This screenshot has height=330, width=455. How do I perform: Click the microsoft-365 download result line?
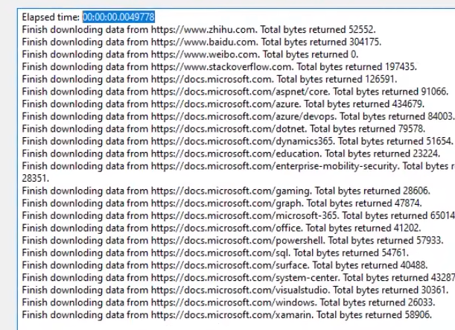238,215
